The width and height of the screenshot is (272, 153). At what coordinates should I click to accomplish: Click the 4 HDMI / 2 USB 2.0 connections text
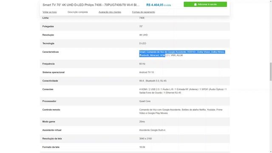point(183,91)
